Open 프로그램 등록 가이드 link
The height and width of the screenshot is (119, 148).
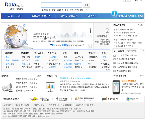(124, 46)
